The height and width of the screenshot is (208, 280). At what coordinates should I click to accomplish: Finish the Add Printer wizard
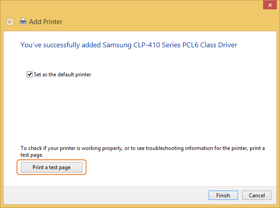point(223,196)
